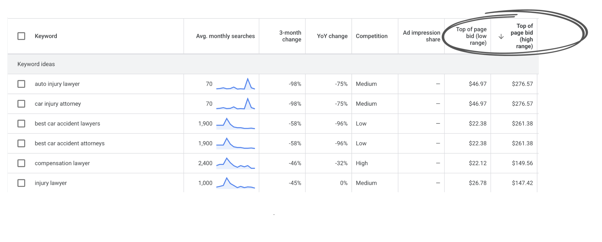This screenshot has width=602, height=242.
Task: Sort by the Keyword column header
Action: 46,36
